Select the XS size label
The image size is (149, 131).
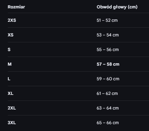(11, 35)
